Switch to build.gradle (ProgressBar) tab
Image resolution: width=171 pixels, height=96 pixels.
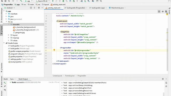[x=76, y=8]
